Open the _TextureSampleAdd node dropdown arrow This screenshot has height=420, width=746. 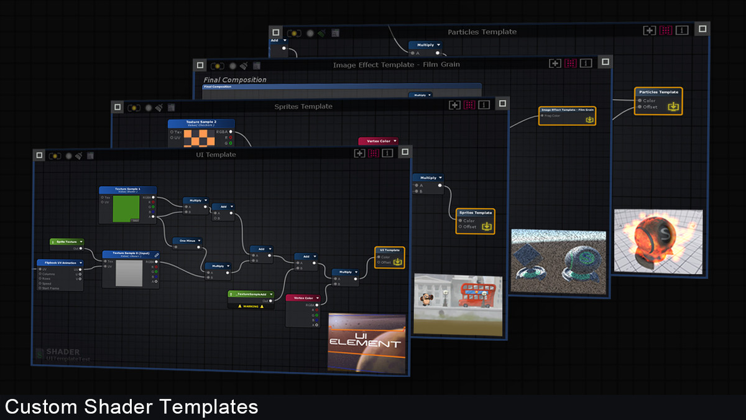click(271, 293)
